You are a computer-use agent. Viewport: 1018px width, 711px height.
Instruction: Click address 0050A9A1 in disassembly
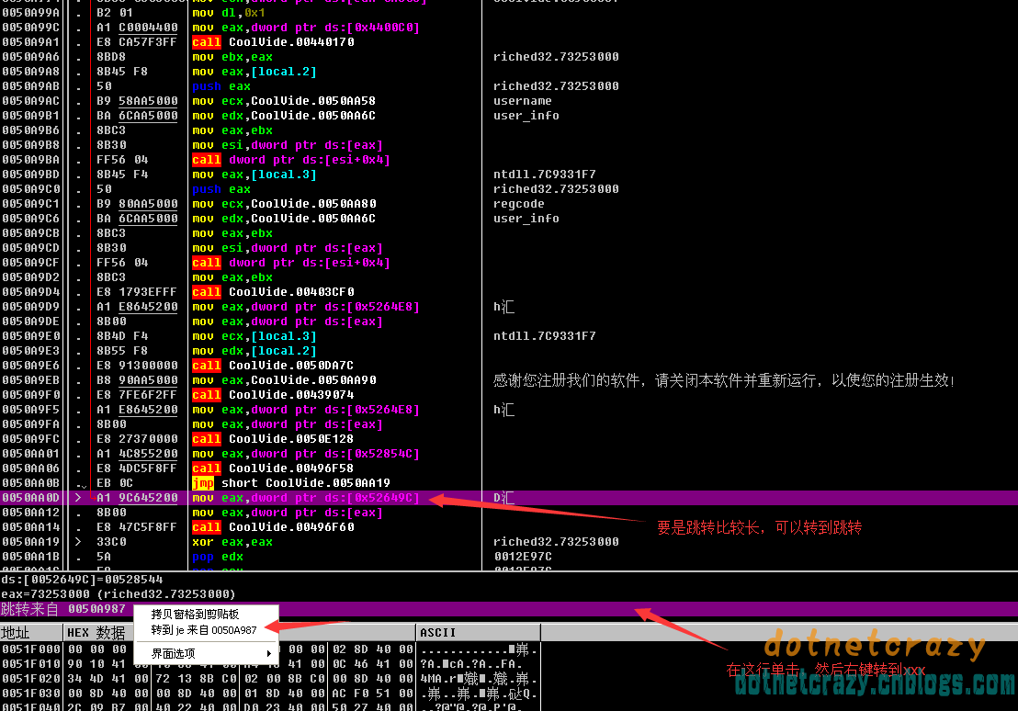click(x=30, y=42)
